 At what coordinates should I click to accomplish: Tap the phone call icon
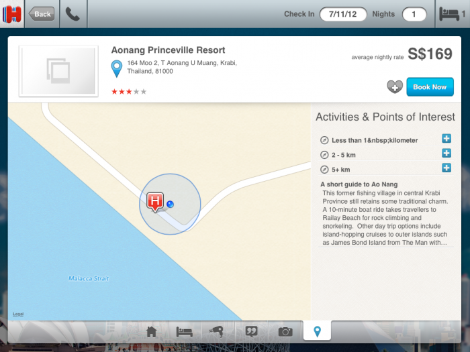73,13
